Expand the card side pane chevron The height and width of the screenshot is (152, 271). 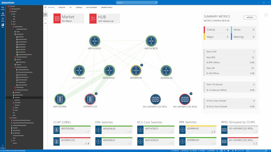coord(45,11)
